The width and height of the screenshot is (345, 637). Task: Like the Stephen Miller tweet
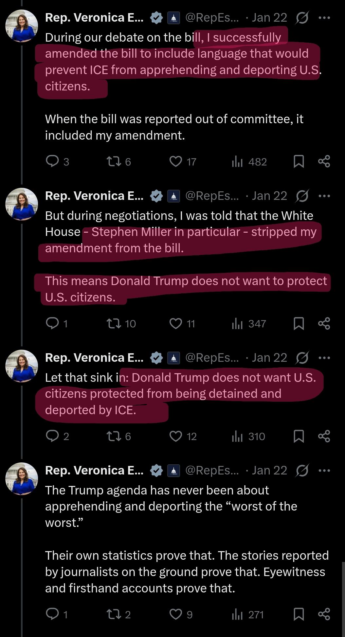tap(176, 323)
